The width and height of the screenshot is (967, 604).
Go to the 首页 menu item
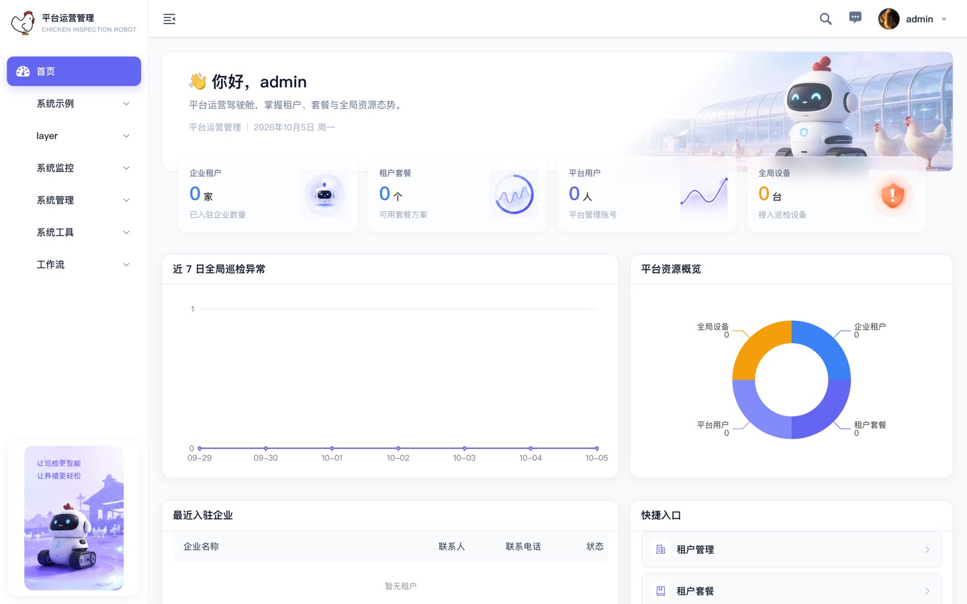coord(74,71)
